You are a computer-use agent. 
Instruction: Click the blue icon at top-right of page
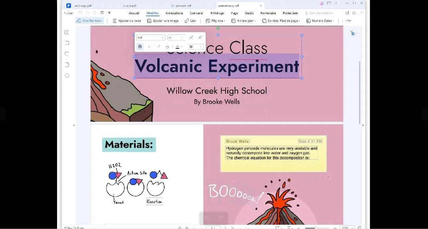tap(352, 33)
